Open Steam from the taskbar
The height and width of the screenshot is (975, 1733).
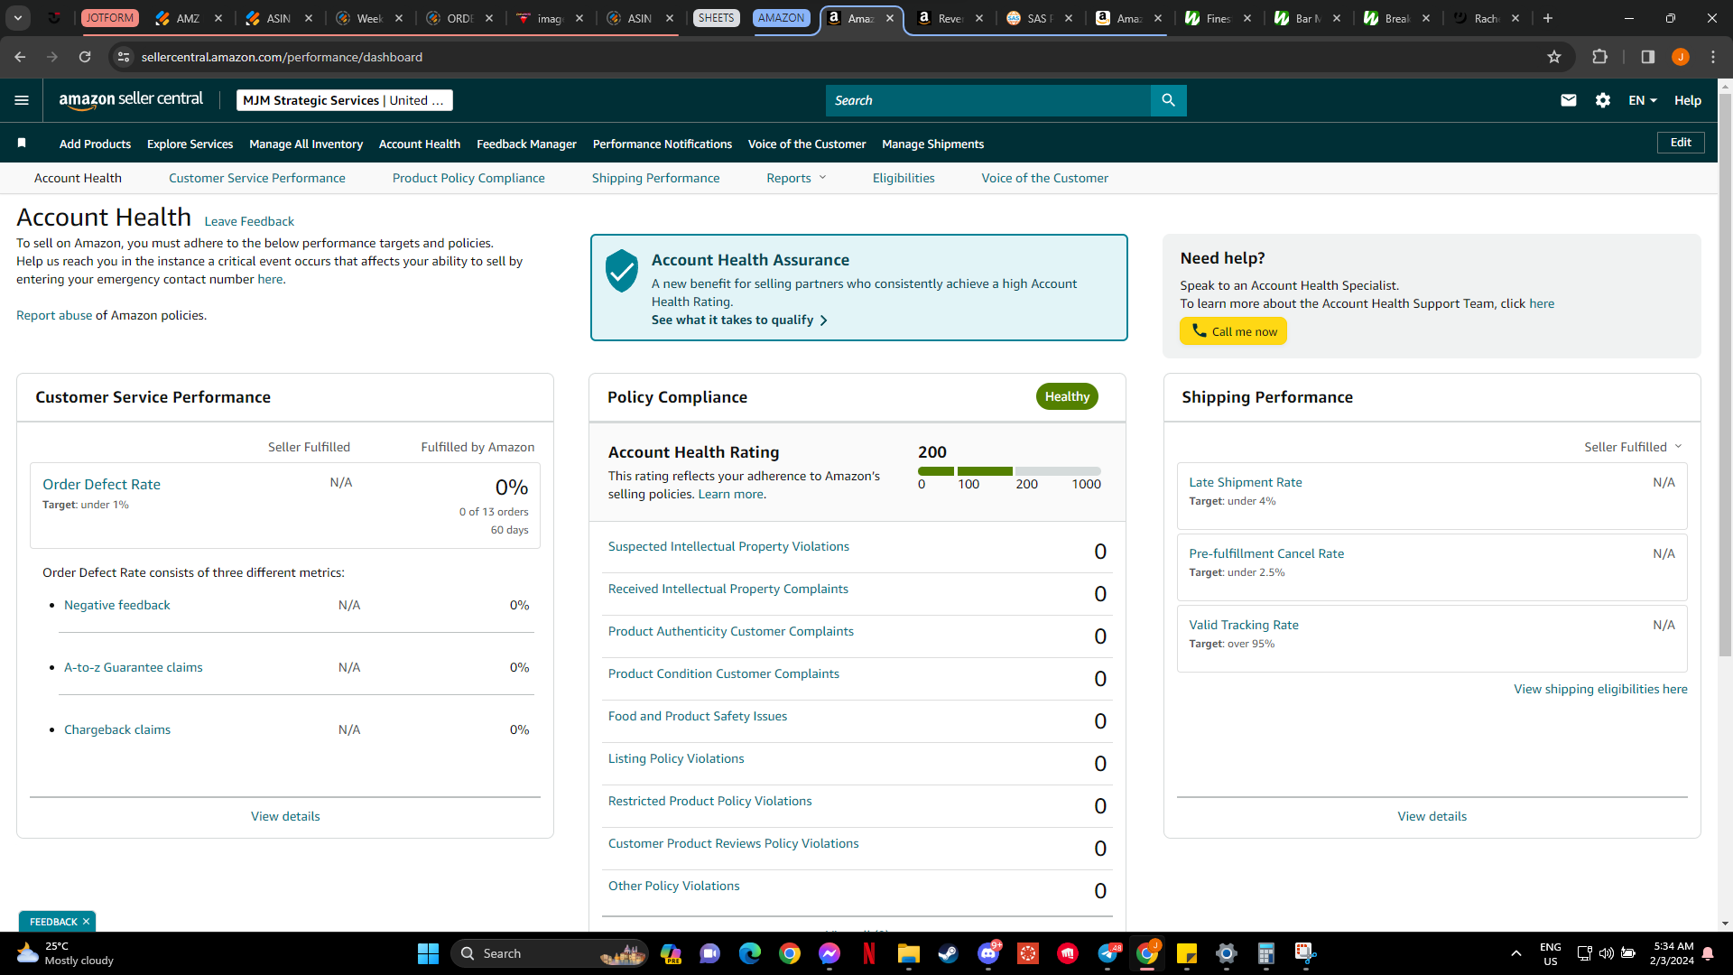click(949, 953)
